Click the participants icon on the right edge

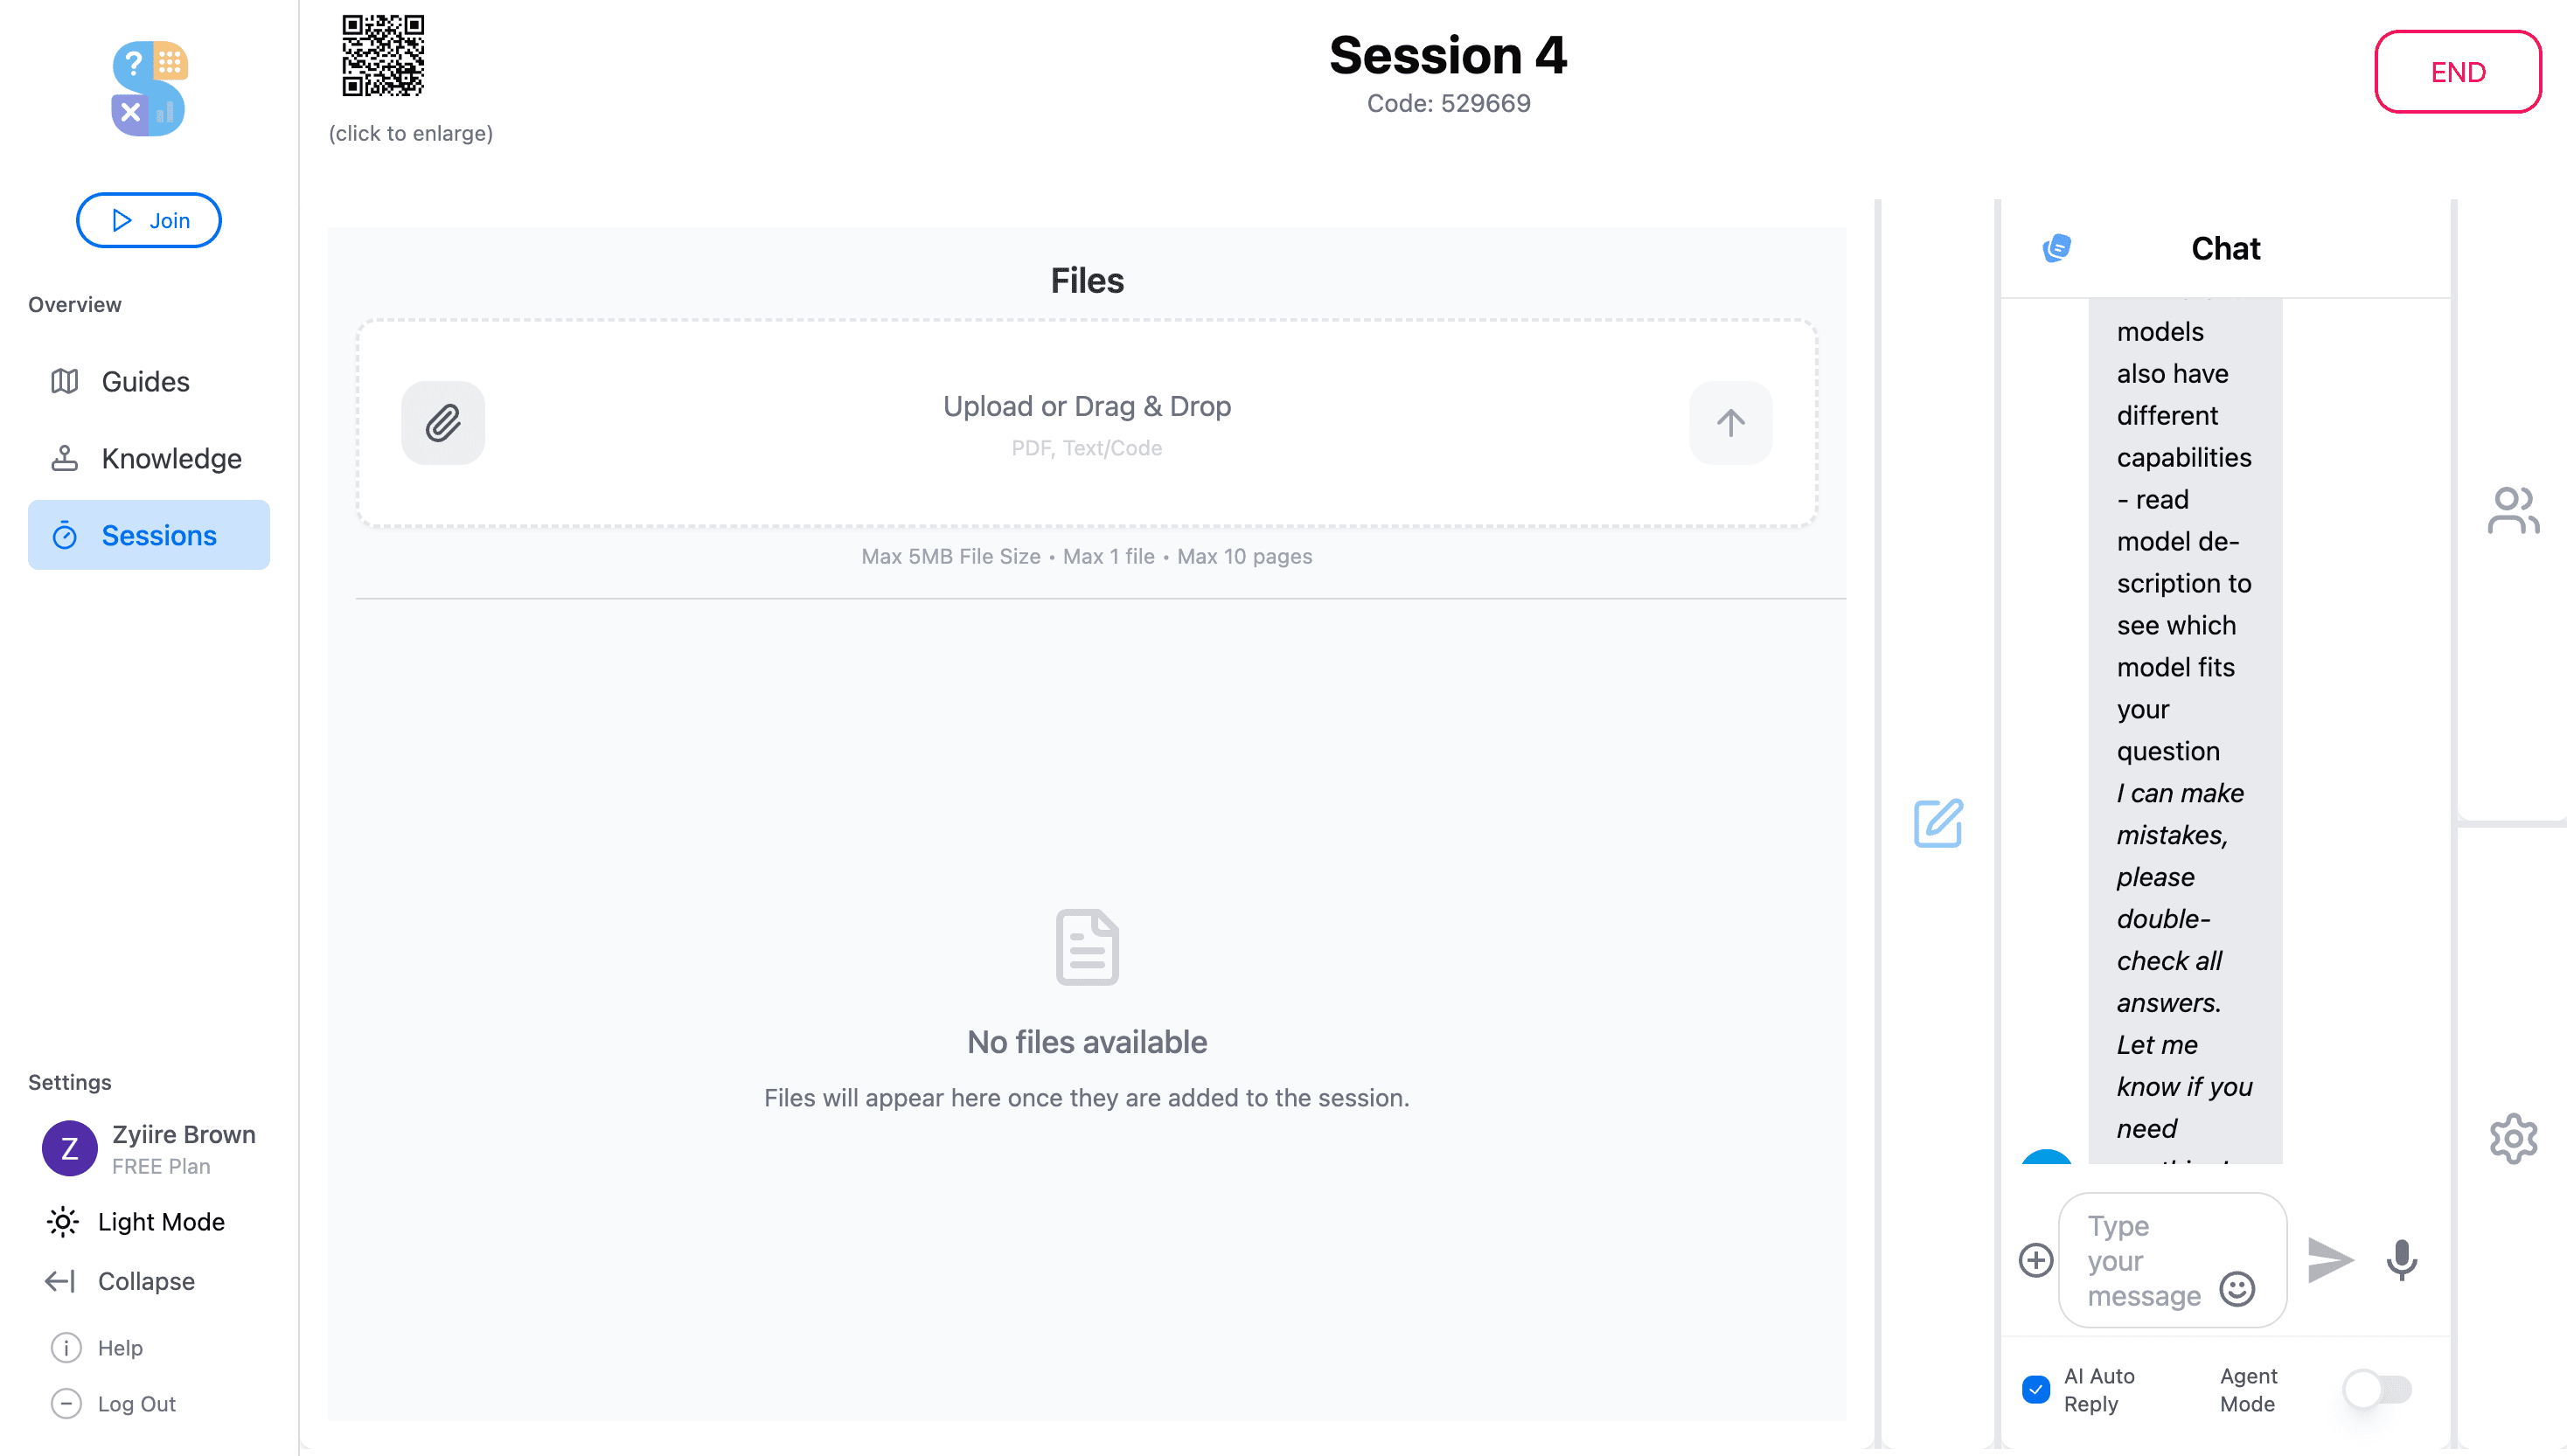(2512, 510)
